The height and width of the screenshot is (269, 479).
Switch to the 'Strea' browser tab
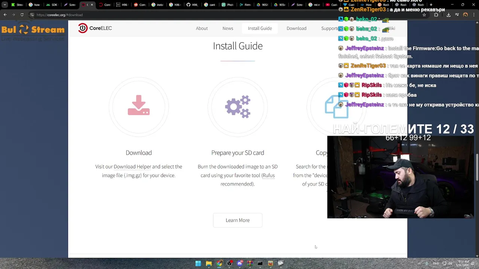tap(17, 5)
